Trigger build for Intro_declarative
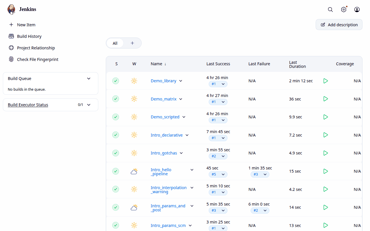This screenshot has width=370, height=231. [326, 135]
